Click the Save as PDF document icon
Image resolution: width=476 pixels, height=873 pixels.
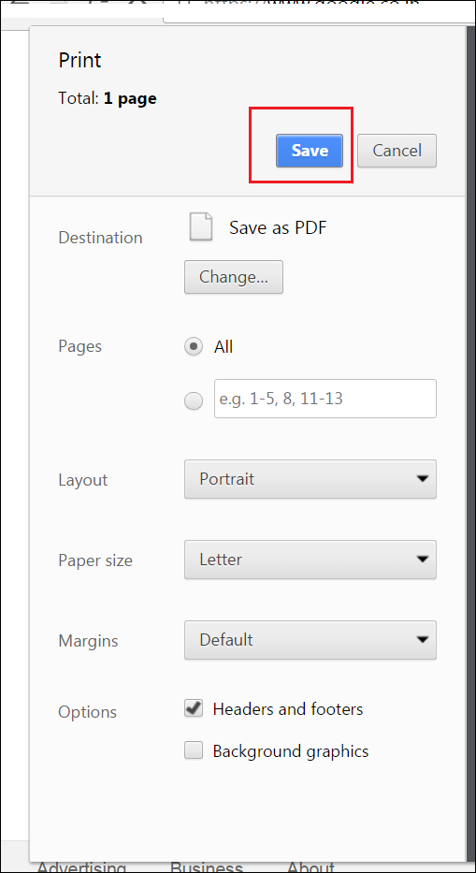pos(200,226)
